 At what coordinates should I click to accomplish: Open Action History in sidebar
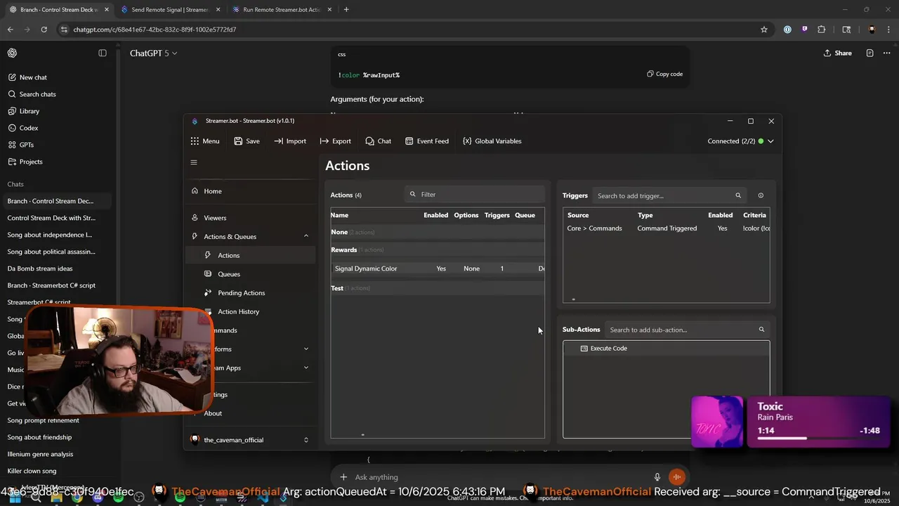point(249,312)
